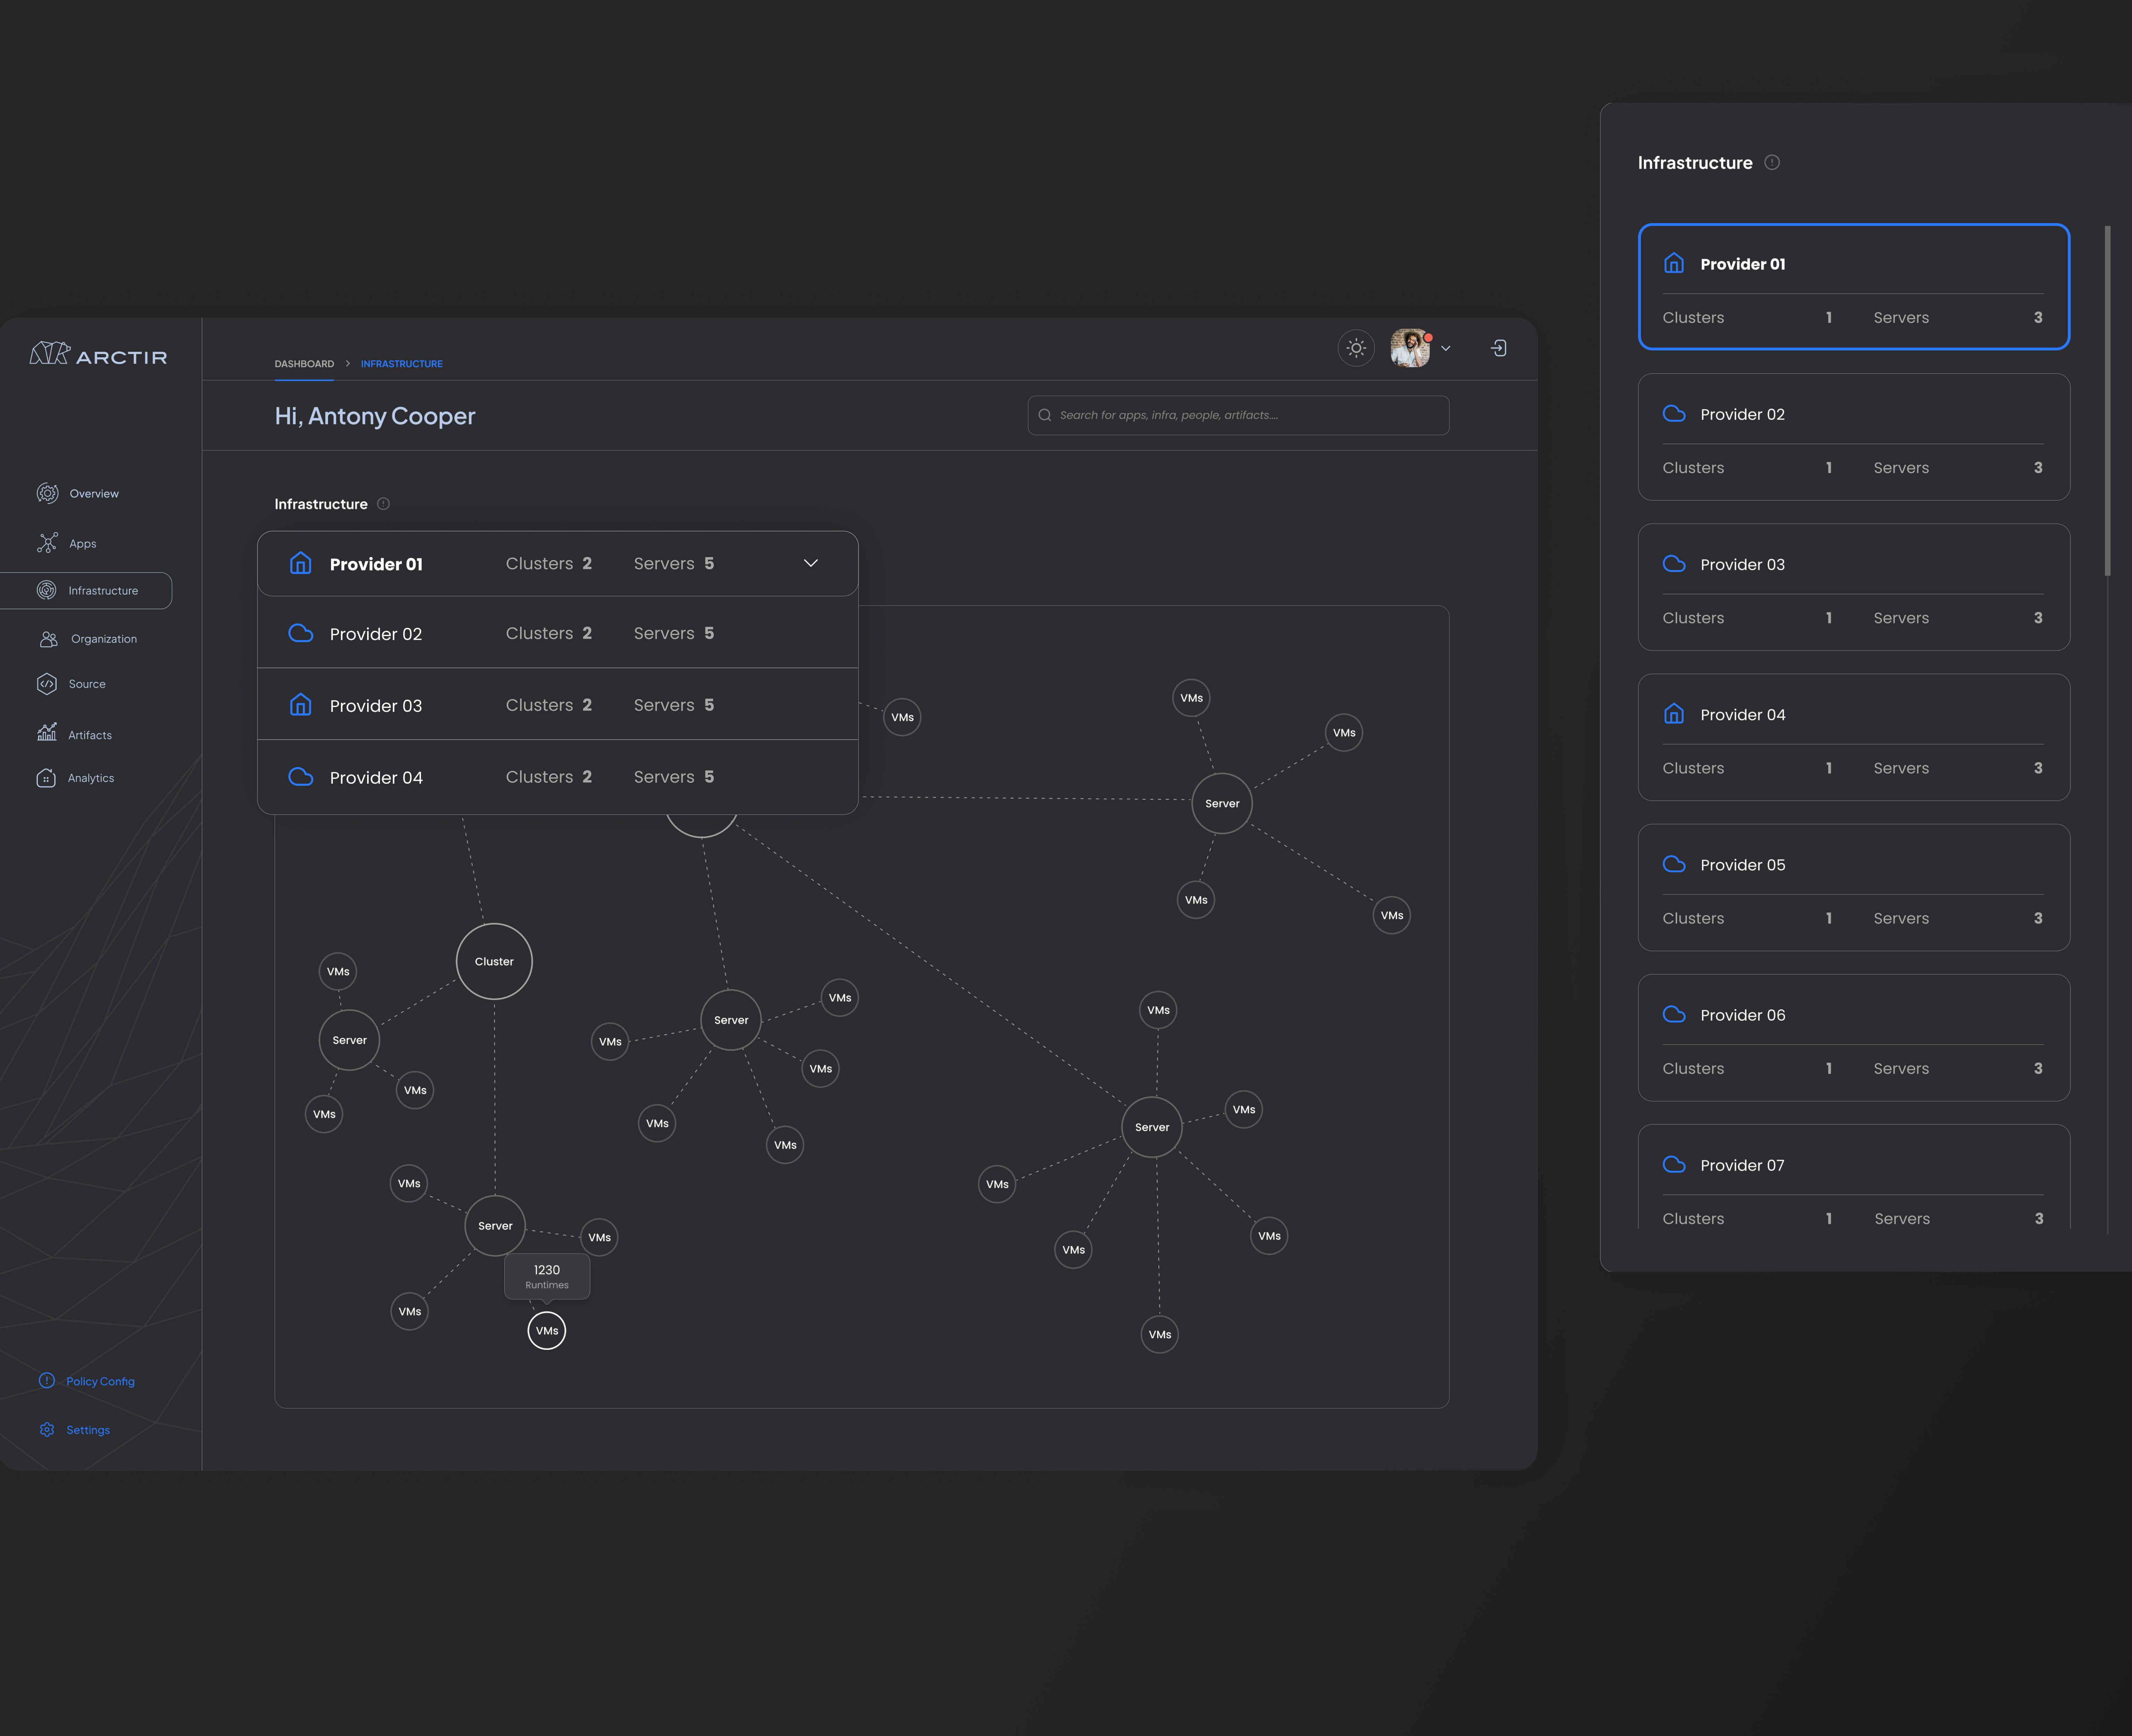Click the Overview sidebar icon
This screenshot has height=1736, width=2132.
point(47,493)
